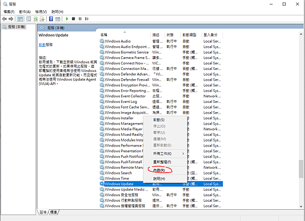Click the gear icon of Windows Time
This screenshot has height=221, width=305.
[x=102, y=178]
